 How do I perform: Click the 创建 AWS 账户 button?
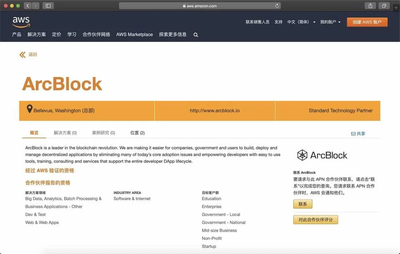(x=367, y=22)
